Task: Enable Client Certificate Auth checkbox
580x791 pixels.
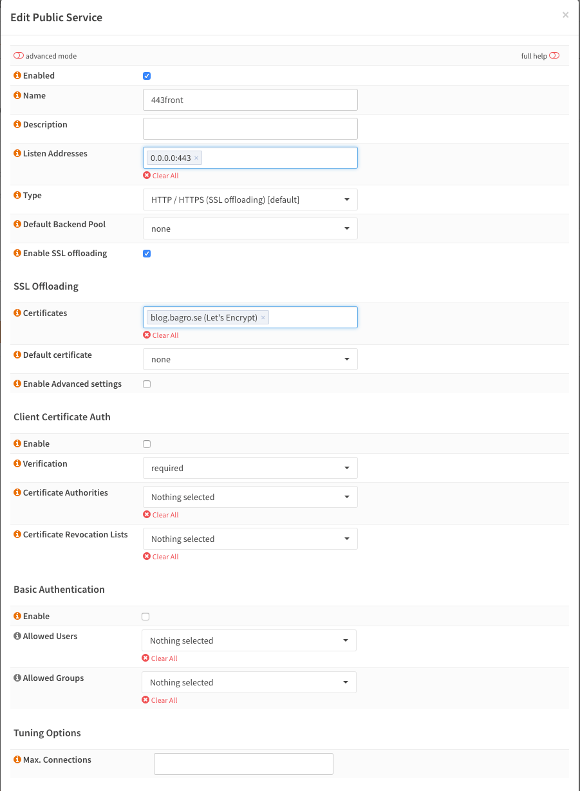Action: (x=147, y=444)
